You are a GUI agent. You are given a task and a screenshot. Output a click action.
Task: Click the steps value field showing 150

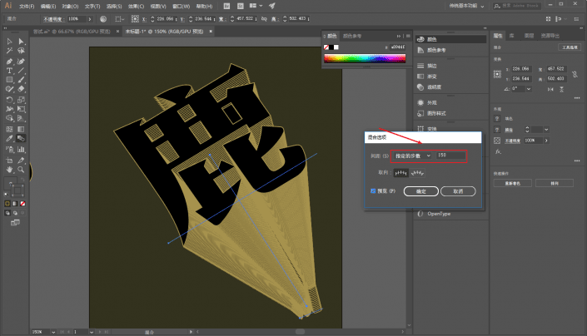pos(450,155)
